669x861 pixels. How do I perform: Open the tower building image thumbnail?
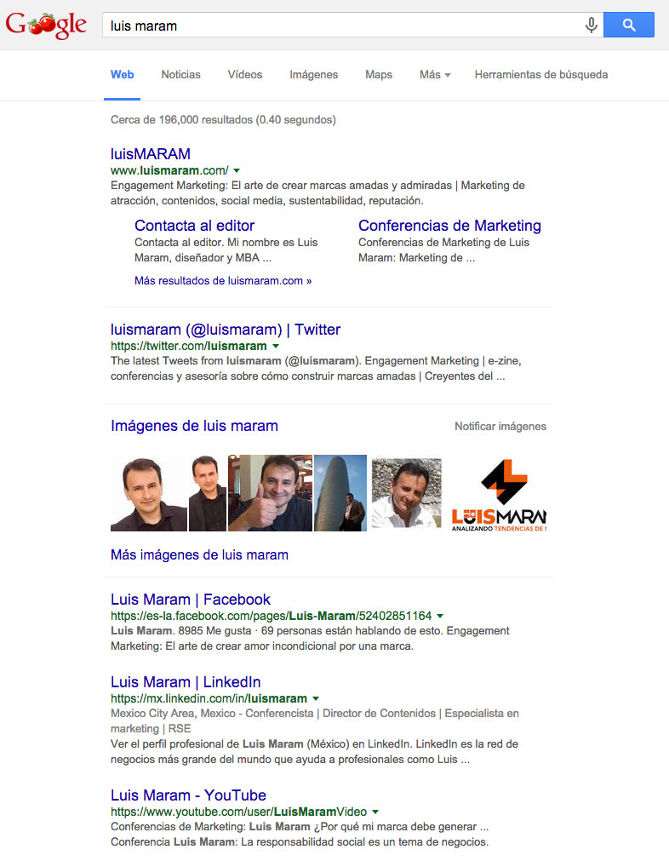tap(340, 493)
